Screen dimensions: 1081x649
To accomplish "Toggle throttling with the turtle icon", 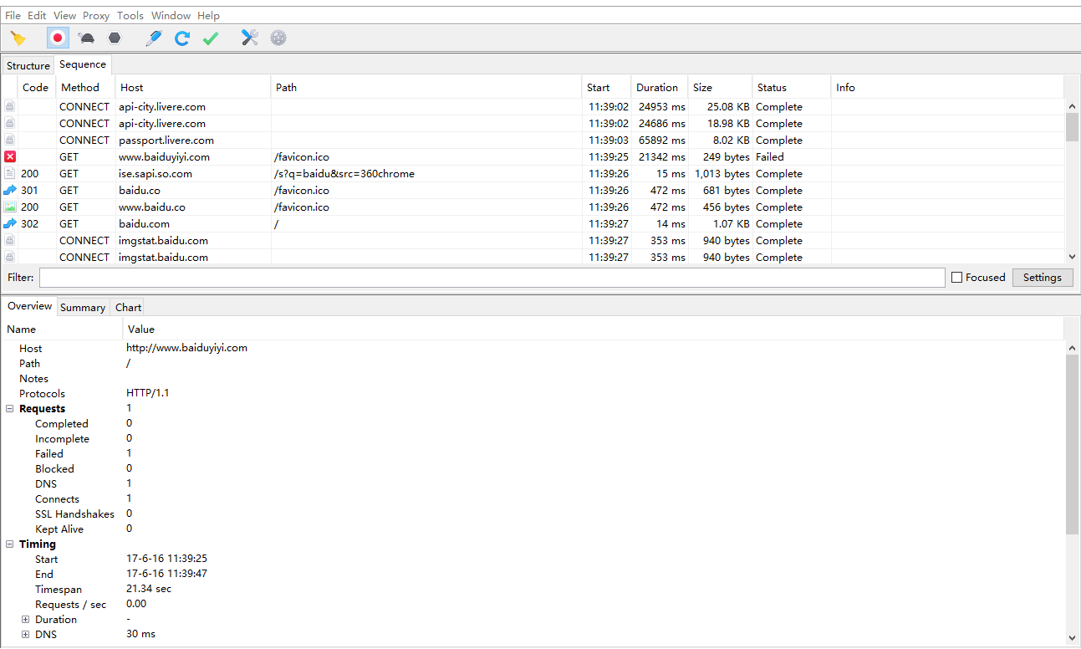I will click(86, 38).
